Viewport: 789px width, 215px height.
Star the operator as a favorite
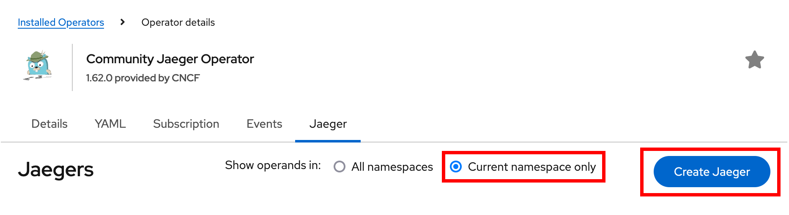(x=754, y=60)
